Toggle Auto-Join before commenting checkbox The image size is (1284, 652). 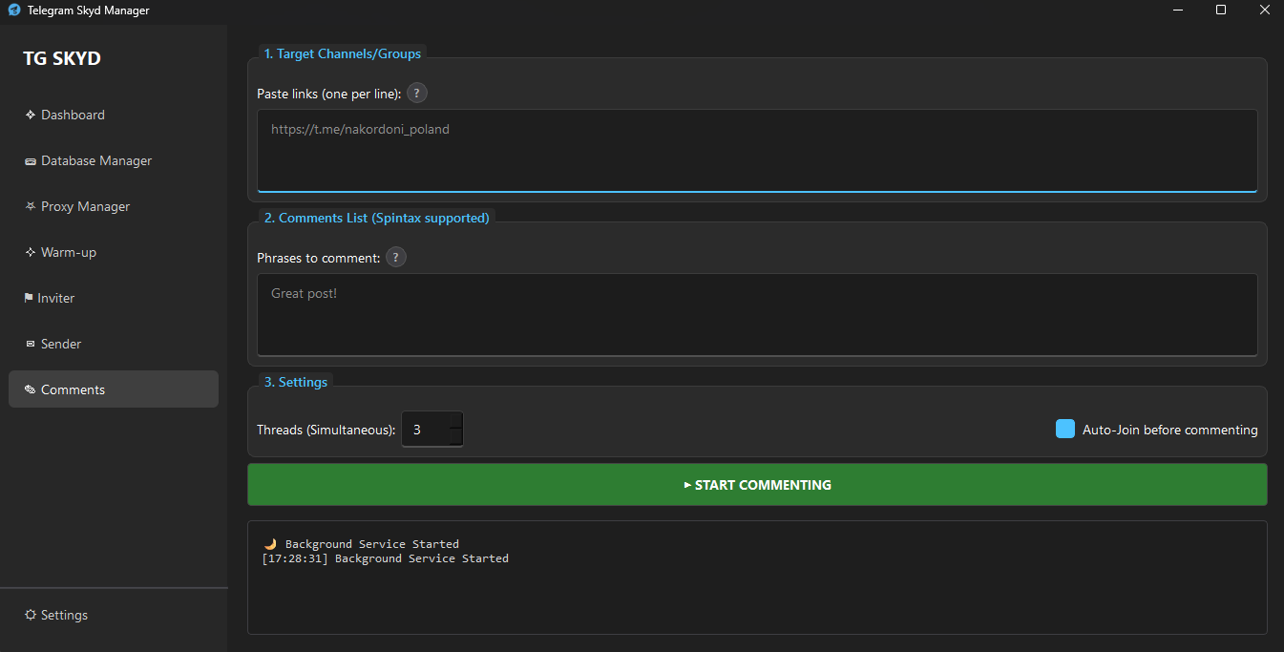pyautogui.click(x=1065, y=430)
